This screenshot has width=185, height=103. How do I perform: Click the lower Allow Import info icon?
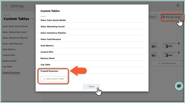[179, 53]
